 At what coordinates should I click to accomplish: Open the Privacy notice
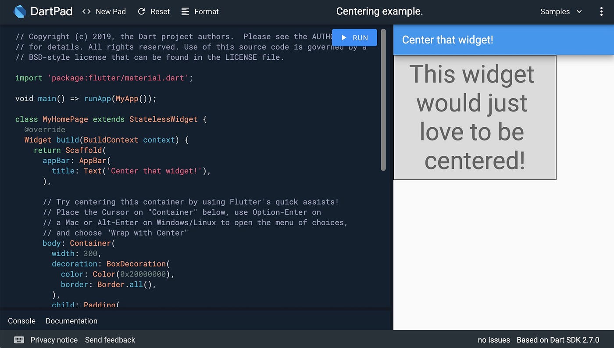[x=54, y=340]
